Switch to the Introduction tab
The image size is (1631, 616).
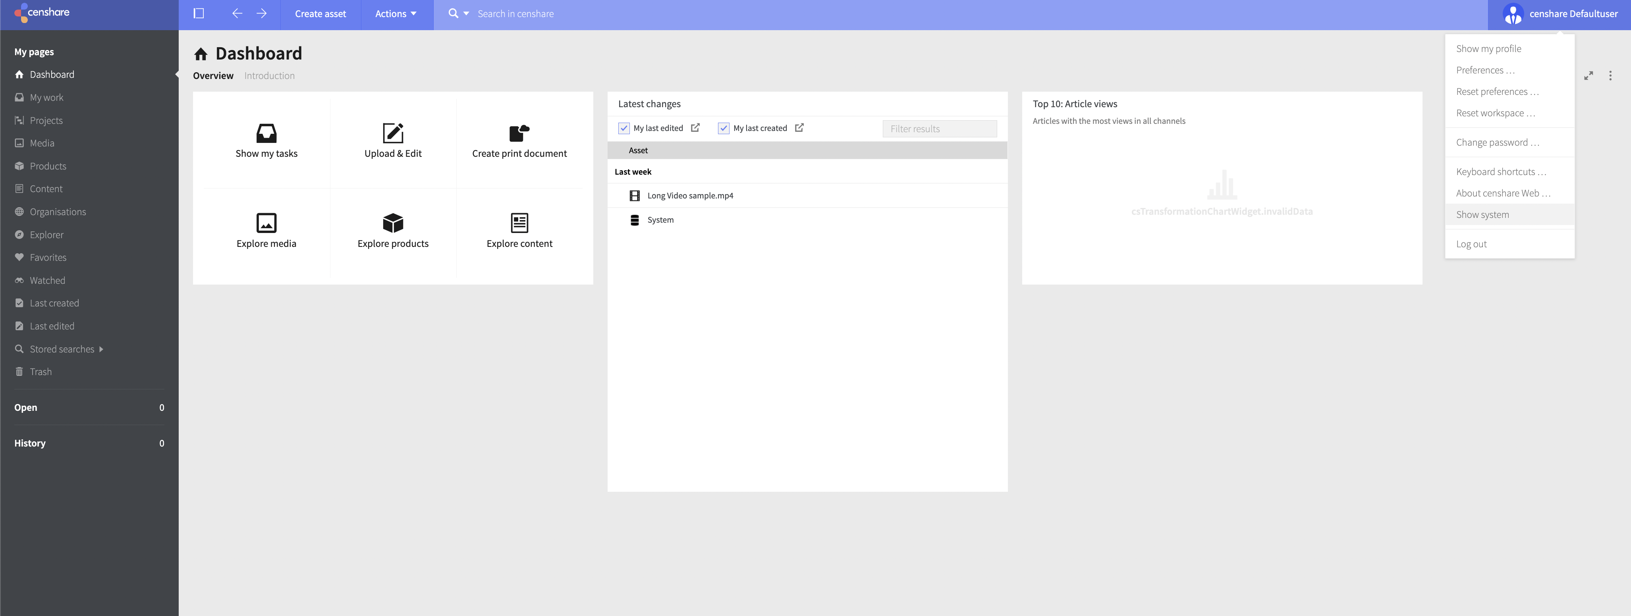coord(269,75)
